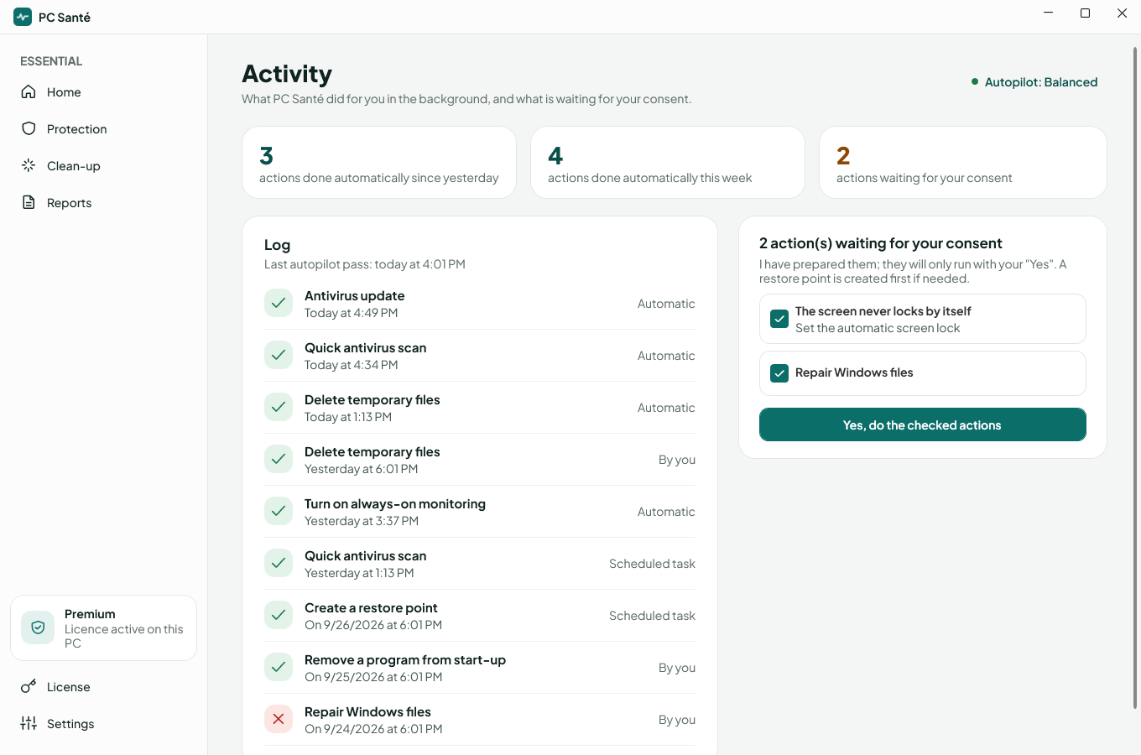Click the Premium shield badge icon
Screen dimensions: 1141x755
click(38, 627)
